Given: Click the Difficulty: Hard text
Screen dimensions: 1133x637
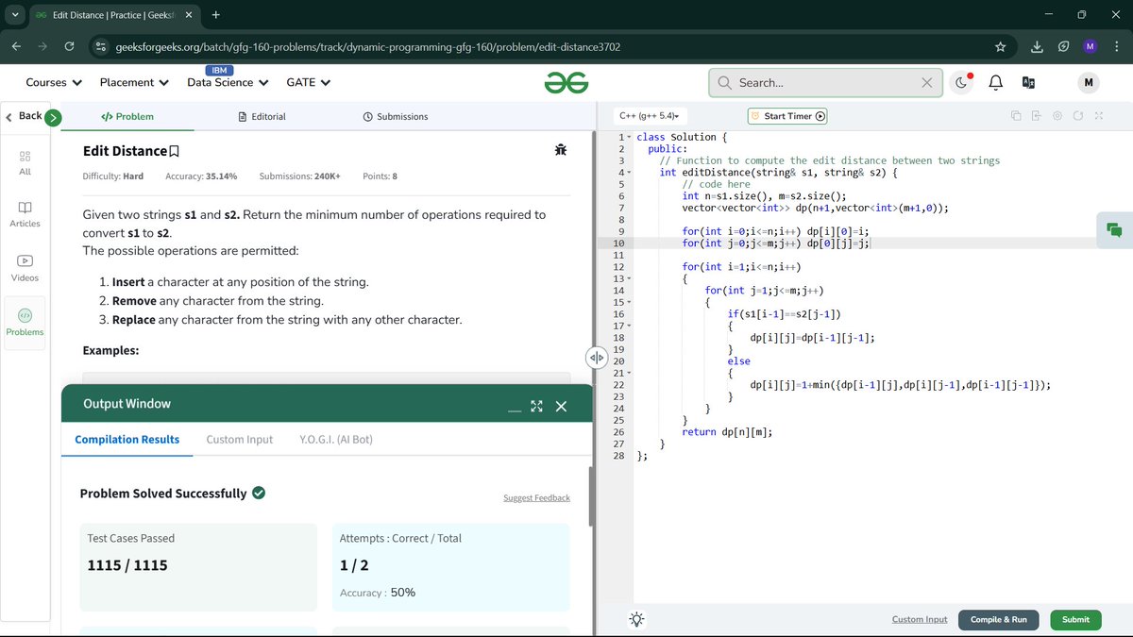Looking at the screenshot, I should 113,176.
